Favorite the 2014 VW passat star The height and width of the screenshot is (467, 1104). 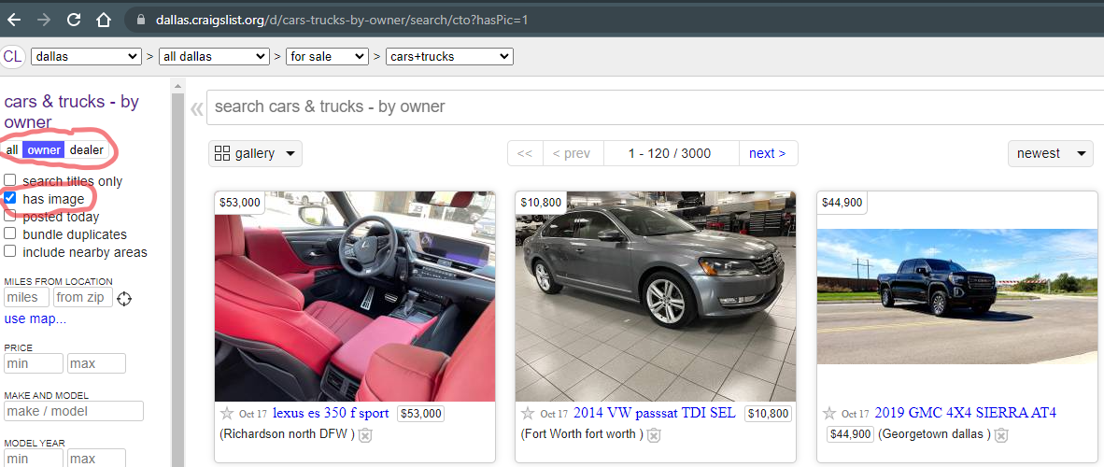(x=528, y=414)
